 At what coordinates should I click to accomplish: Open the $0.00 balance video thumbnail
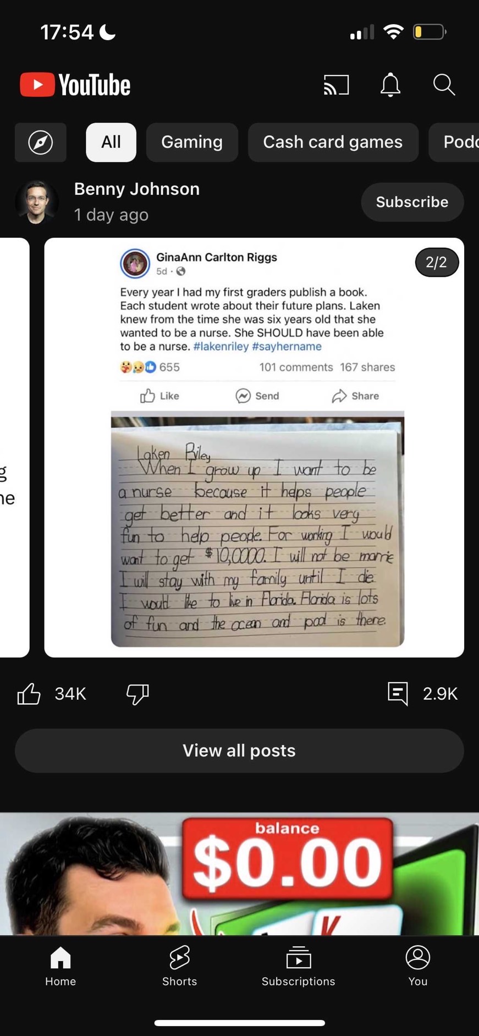point(239,874)
